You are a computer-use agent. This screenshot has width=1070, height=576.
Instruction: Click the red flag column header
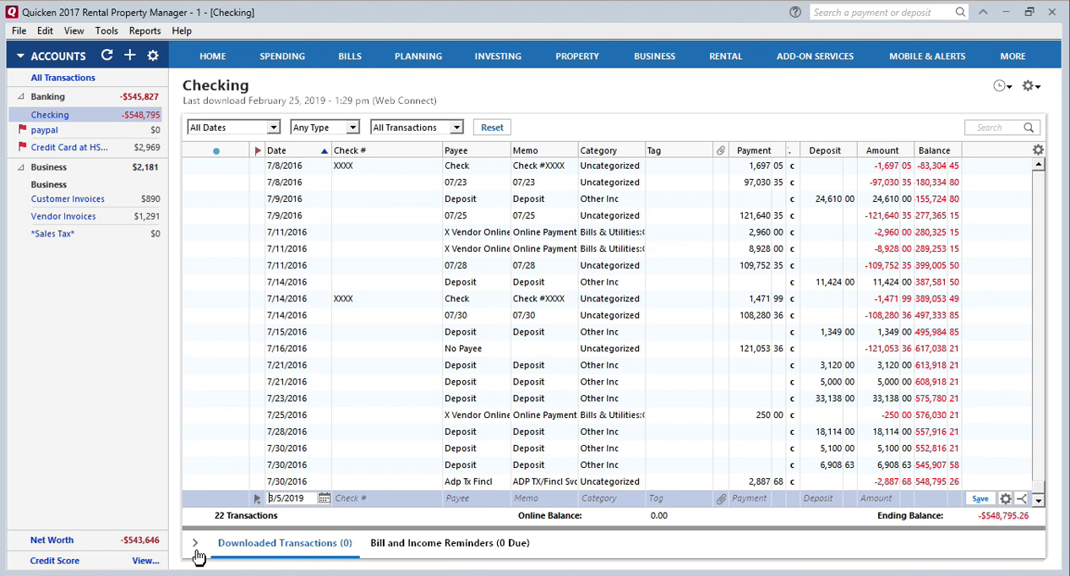point(258,150)
